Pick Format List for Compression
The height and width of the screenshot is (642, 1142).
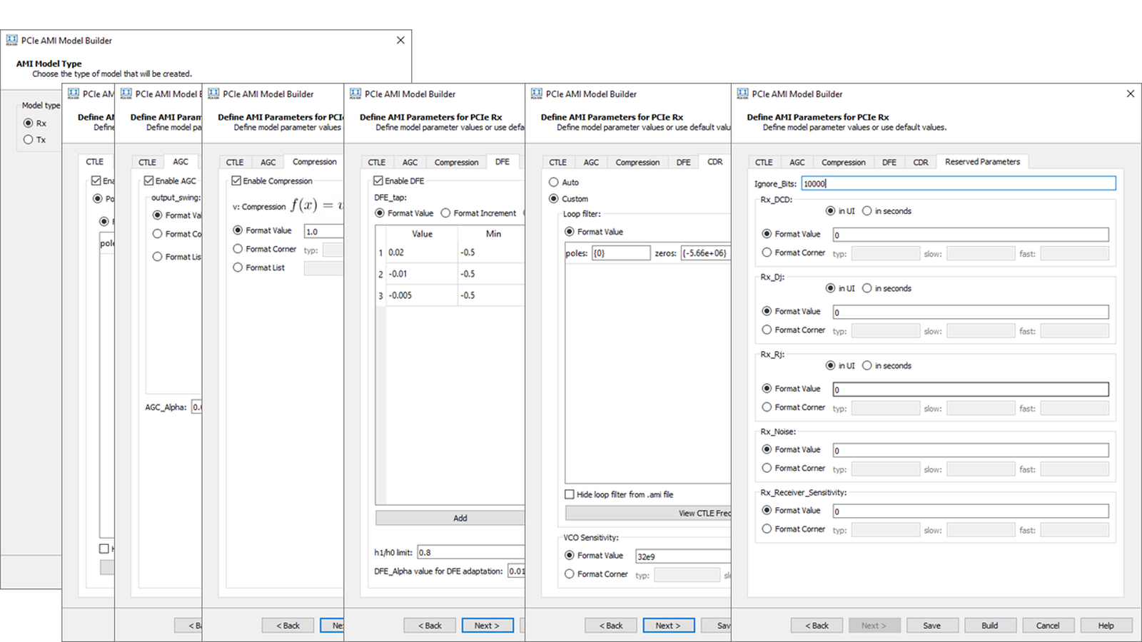(x=238, y=267)
